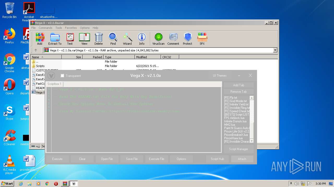This screenshot has width=334, height=187.
Task: Click the Execute File button
Action: (x=157, y=159)
